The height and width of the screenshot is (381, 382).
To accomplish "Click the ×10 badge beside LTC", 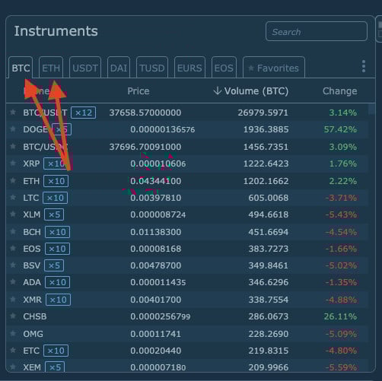I will click(55, 198).
